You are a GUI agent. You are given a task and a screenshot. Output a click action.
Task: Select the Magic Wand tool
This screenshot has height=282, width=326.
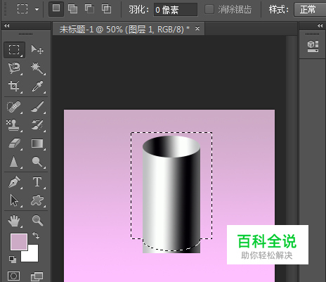click(37, 68)
